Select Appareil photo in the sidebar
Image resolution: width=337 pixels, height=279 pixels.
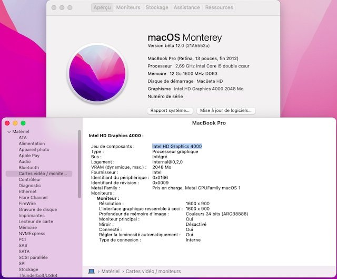[34, 150]
